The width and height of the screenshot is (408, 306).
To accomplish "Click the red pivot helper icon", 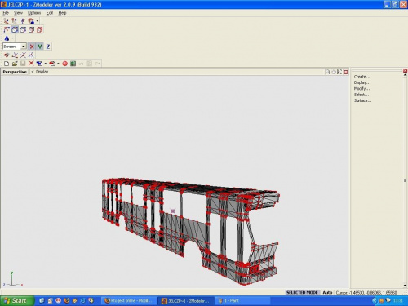I will [x=7, y=55].
